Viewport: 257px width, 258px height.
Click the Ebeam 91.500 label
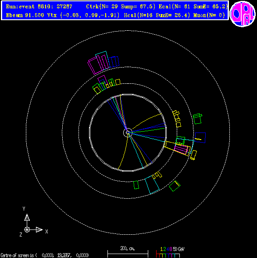click(x=25, y=15)
